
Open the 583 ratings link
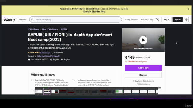[45, 53]
